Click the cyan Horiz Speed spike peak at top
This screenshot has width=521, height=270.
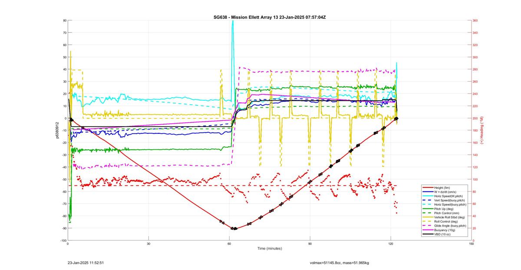[233, 22]
